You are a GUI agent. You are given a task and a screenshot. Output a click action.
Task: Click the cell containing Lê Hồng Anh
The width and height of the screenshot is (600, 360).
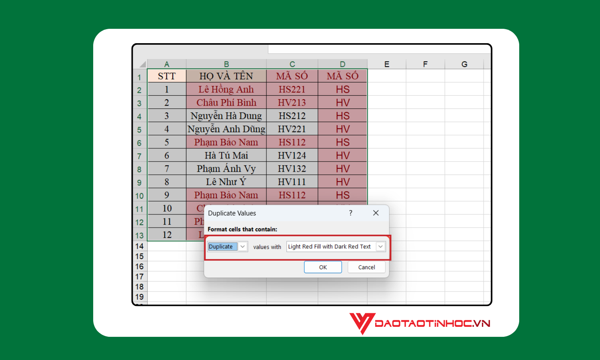[226, 89]
